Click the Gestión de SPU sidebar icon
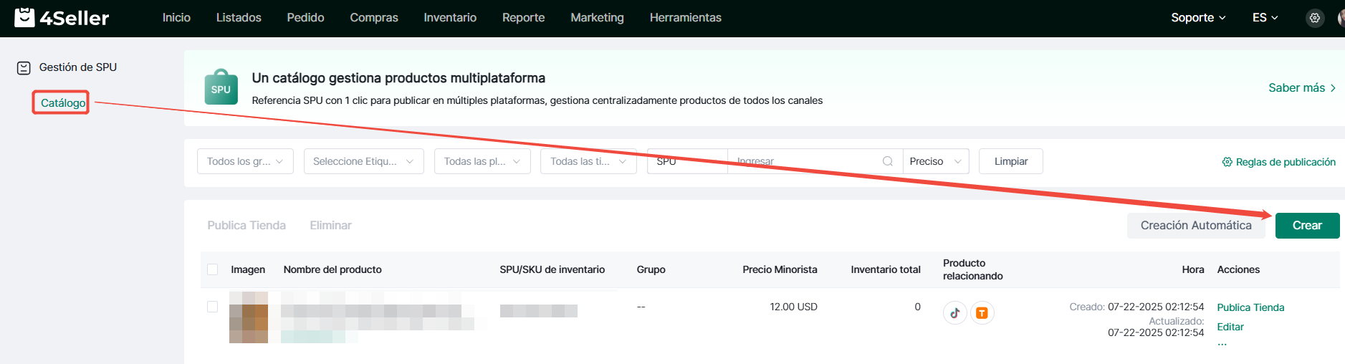Image resolution: width=1345 pixels, height=364 pixels. [x=24, y=67]
